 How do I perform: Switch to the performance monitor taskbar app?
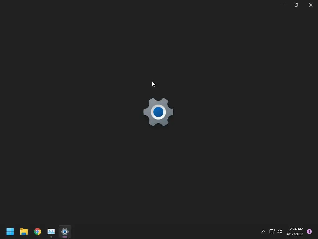pos(51,232)
